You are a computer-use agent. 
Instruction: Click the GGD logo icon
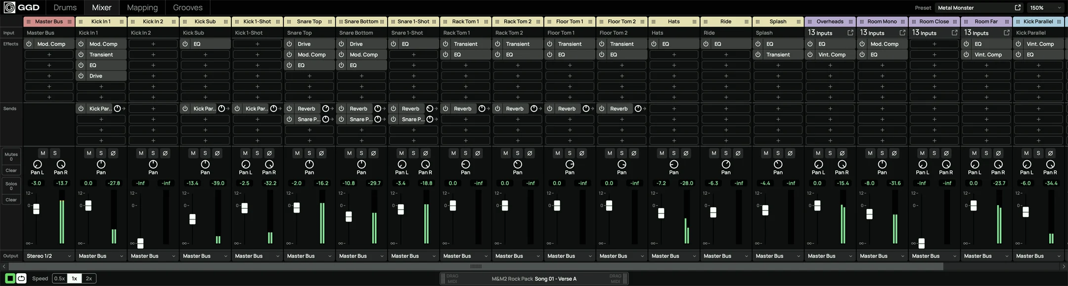pyautogui.click(x=9, y=7)
